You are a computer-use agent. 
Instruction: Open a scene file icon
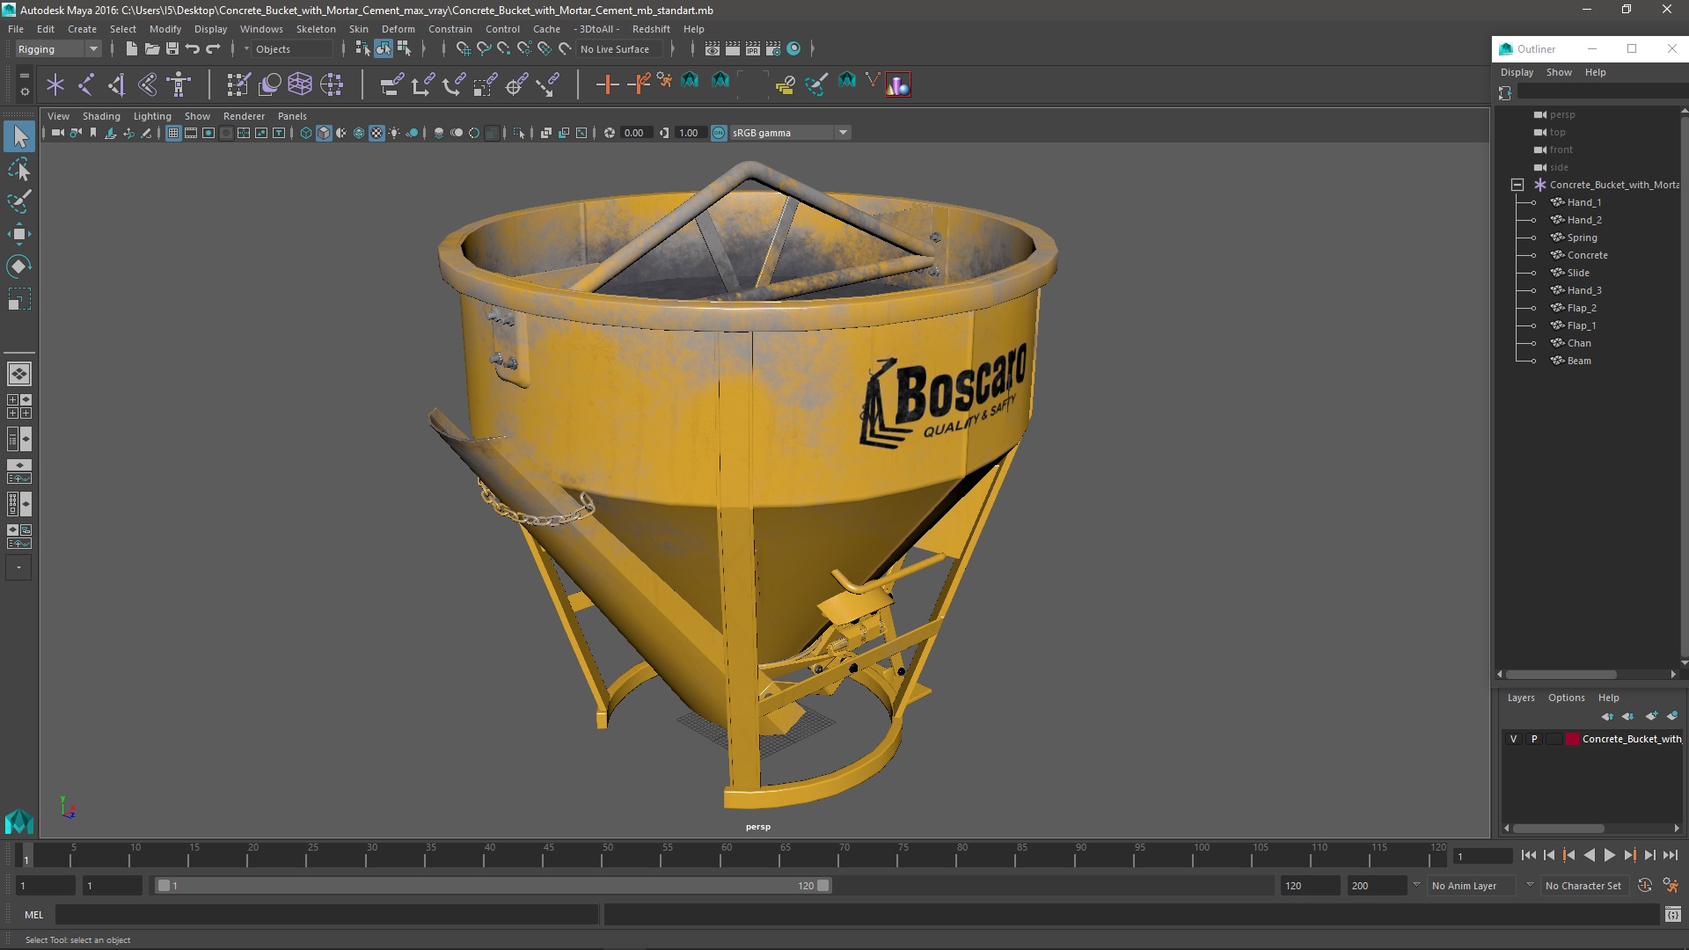click(x=151, y=49)
